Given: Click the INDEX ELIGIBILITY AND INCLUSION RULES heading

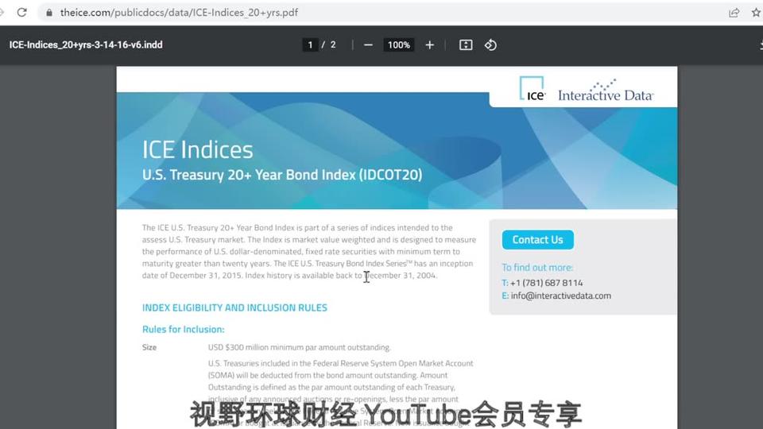Looking at the screenshot, I should 234,308.
